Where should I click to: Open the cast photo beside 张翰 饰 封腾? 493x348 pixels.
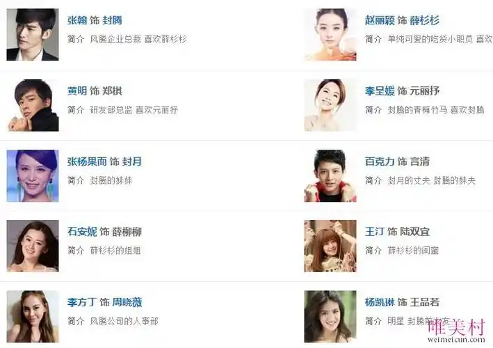point(33,35)
